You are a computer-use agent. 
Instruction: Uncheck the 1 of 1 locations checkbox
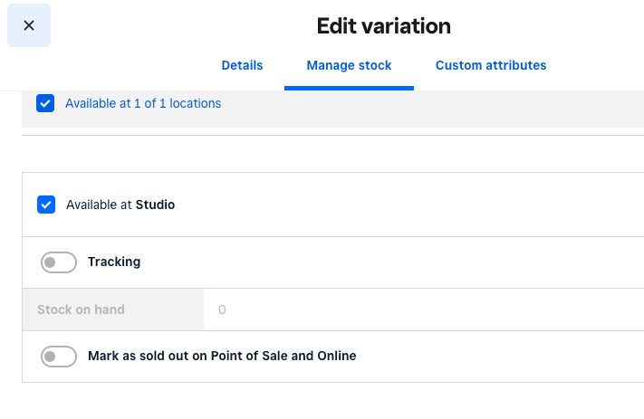45,103
